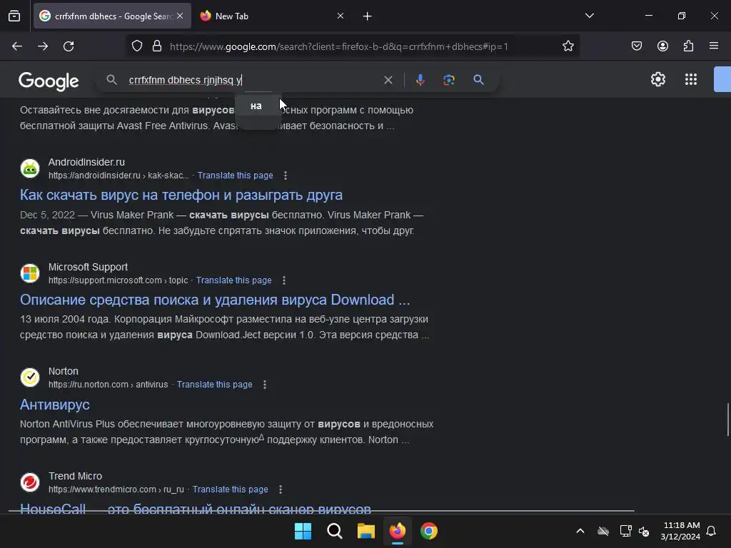View site security padlock info

(157, 46)
